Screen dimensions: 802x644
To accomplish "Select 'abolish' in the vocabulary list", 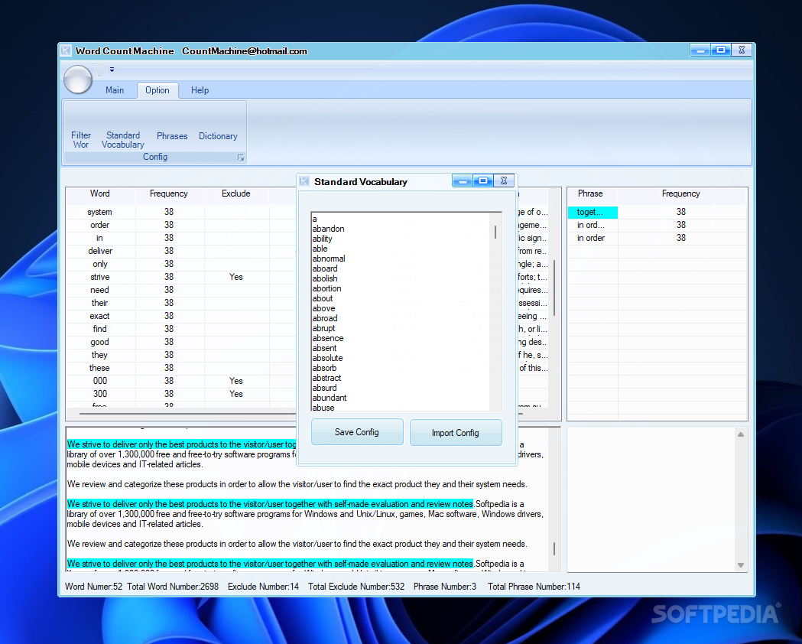I will (x=325, y=278).
